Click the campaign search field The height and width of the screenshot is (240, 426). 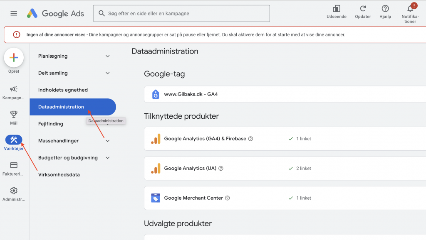[x=181, y=13]
